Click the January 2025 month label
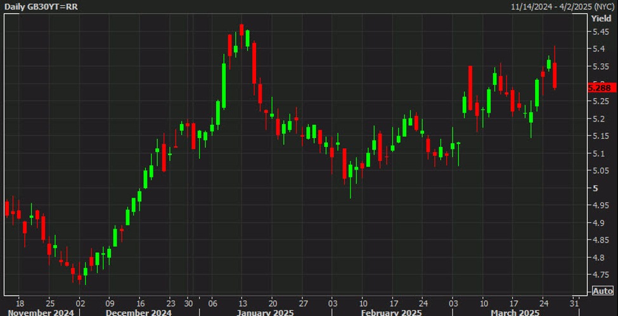618x316 pixels. (265, 313)
